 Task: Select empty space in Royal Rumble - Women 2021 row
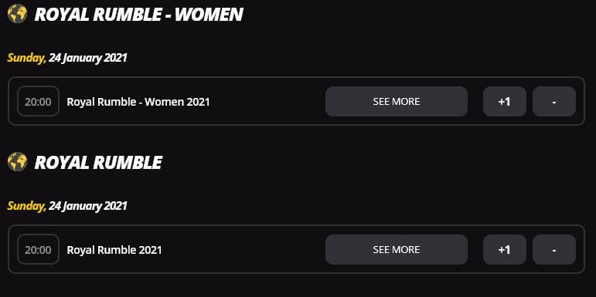(x=266, y=101)
